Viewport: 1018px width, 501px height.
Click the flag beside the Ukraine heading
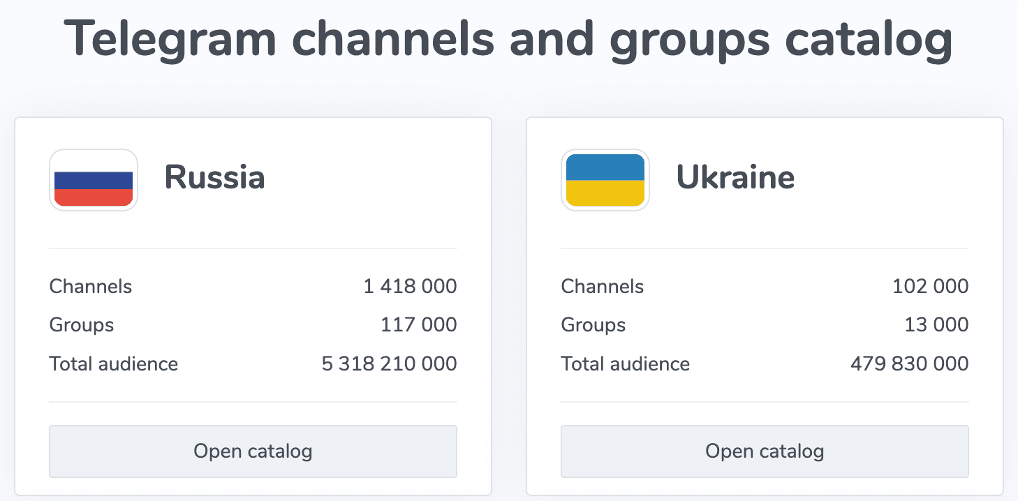pyautogui.click(x=605, y=179)
